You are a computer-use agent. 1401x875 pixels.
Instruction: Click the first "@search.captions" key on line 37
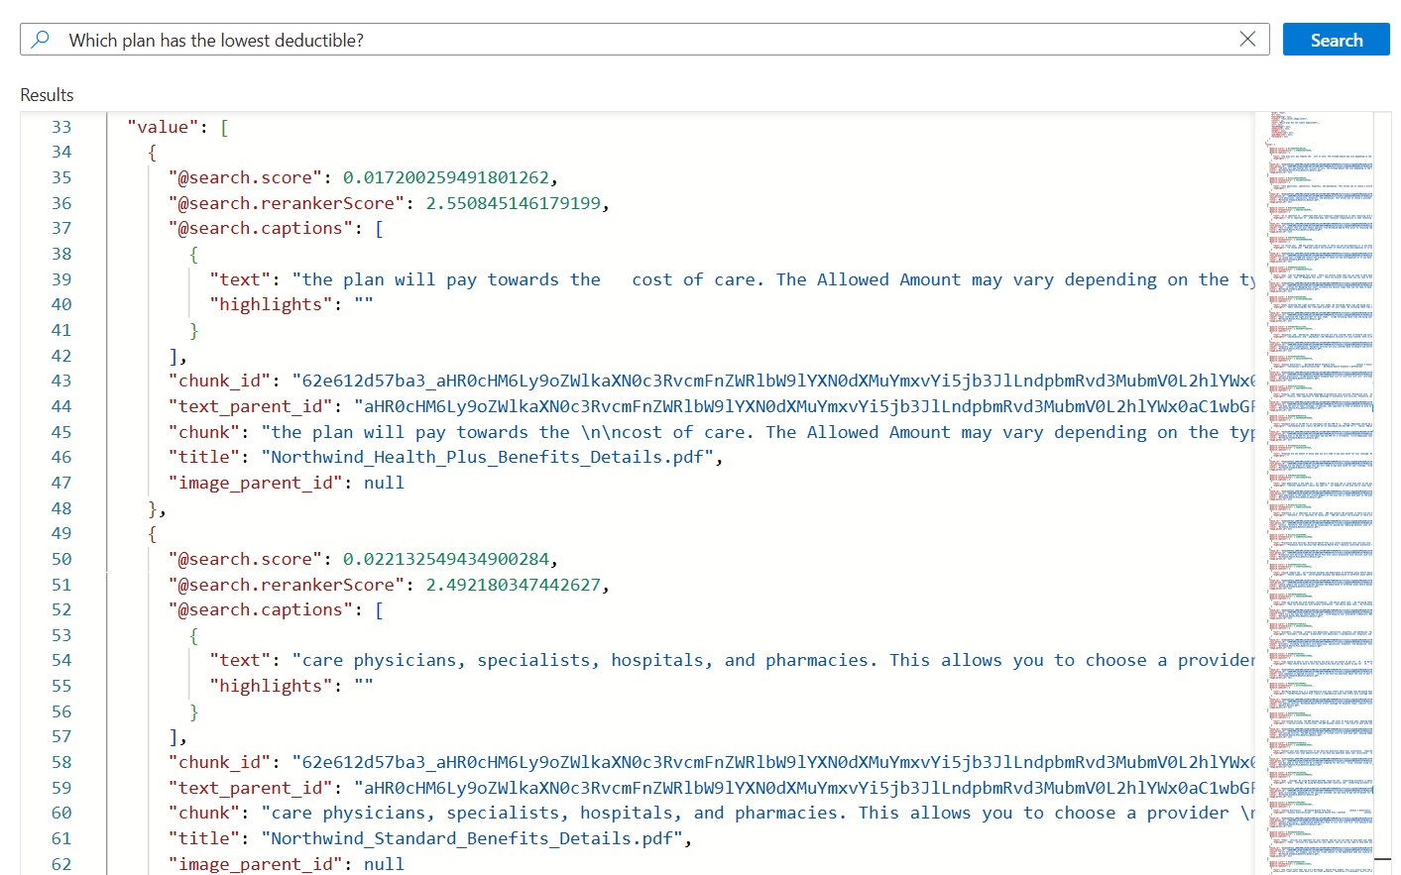click(261, 229)
